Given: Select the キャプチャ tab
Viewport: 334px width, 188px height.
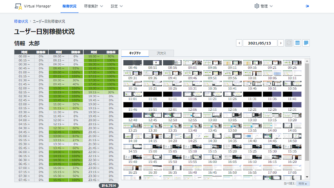Looking at the screenshot, I should [135, 53].
